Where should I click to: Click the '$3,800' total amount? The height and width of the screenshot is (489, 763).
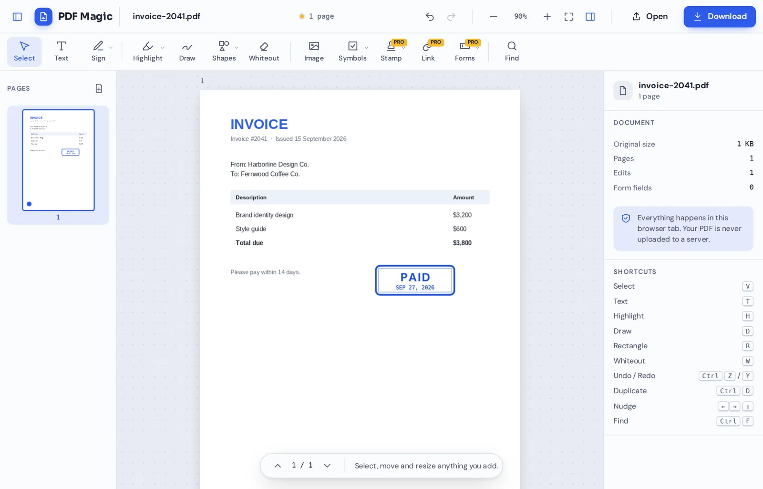(x=462, y=243)
